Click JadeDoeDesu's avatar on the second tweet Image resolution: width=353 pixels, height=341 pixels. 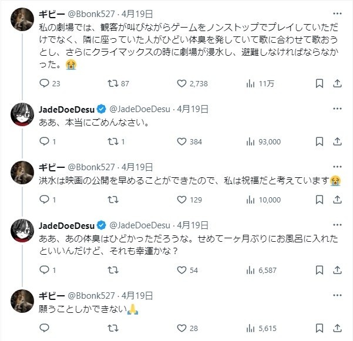(x=23, y=117)
